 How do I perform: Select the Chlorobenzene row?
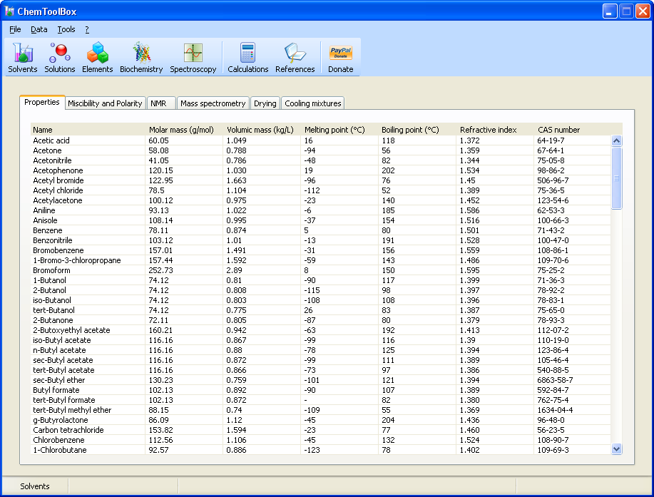coord(321,440)
